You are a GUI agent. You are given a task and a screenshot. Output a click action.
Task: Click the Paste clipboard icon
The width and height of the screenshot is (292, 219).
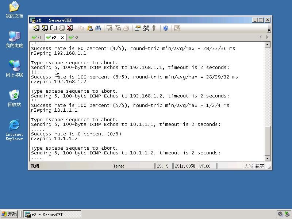click(x=90, y=28)
